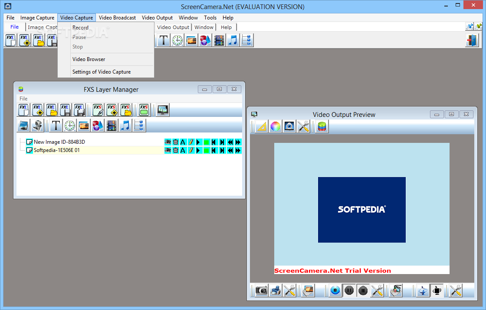This screenshot has width=486, height=310.
Task: Open the Help menu in the menu bar
Action: 228,18
